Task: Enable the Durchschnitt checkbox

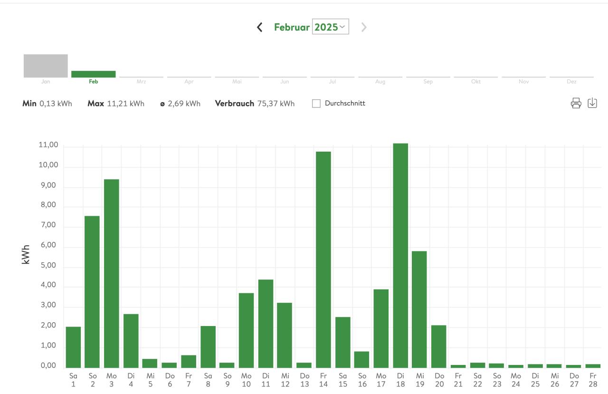Action: click(316, 104)
